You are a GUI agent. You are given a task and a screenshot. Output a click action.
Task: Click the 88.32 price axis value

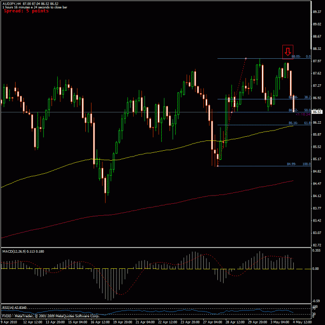click(x=317, y=49)
